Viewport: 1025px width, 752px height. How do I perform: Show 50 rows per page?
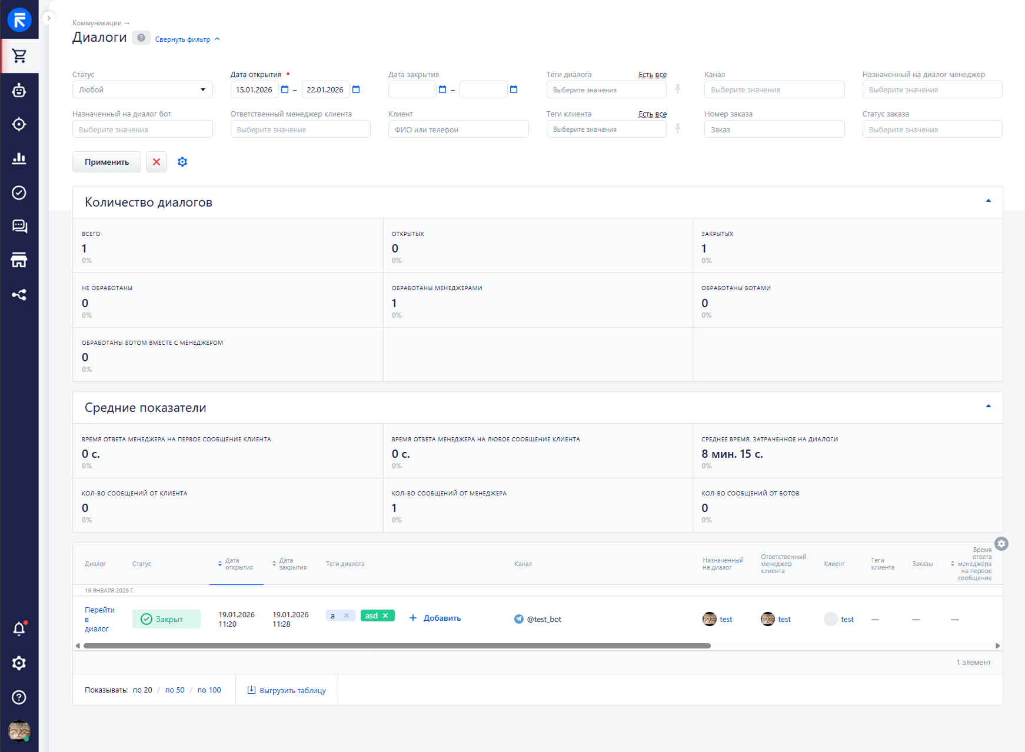(x=175, y=690)
